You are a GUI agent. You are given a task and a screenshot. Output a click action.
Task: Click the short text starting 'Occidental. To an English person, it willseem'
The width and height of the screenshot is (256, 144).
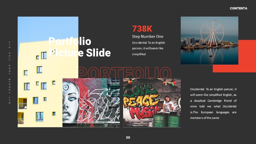pos(148,48)
